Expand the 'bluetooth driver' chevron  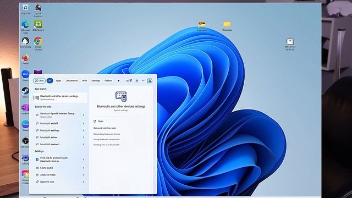tap(84, 137)
